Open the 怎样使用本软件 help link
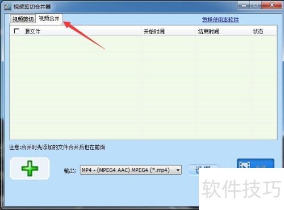Image resolution: width=284 pixels, height=210 pixels. pos(220,19)
